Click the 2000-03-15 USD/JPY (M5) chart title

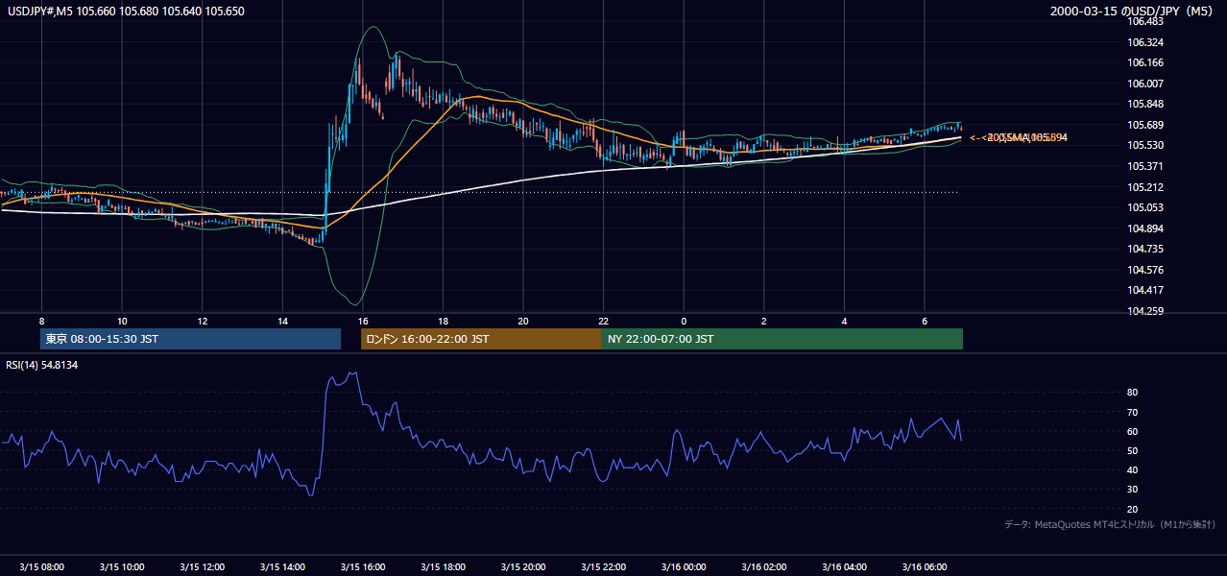click(x=1133, y=12)
